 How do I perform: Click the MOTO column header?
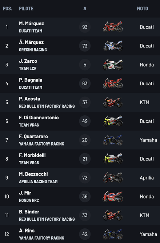pos(143,8)
